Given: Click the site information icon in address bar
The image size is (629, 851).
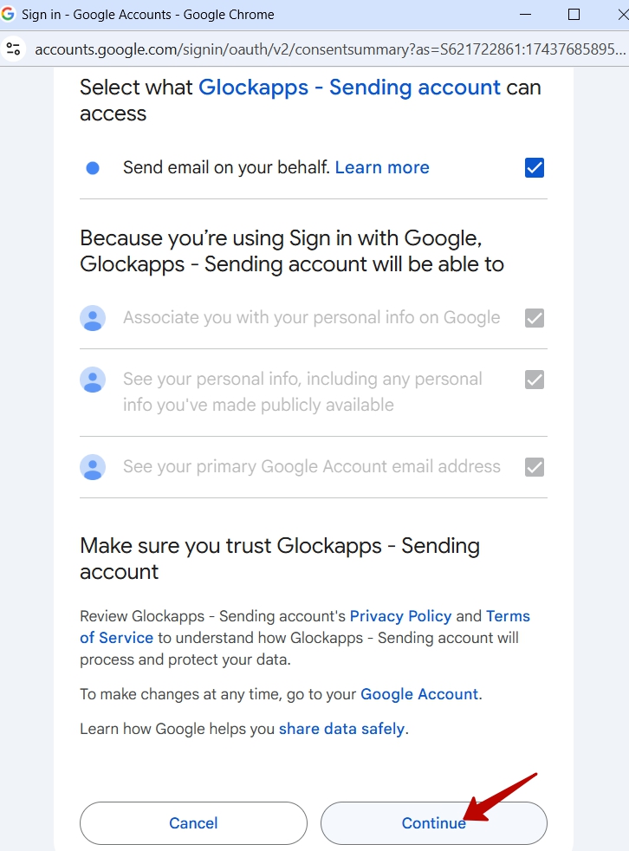Looking at the screenshot, I should tap(14, 49).
